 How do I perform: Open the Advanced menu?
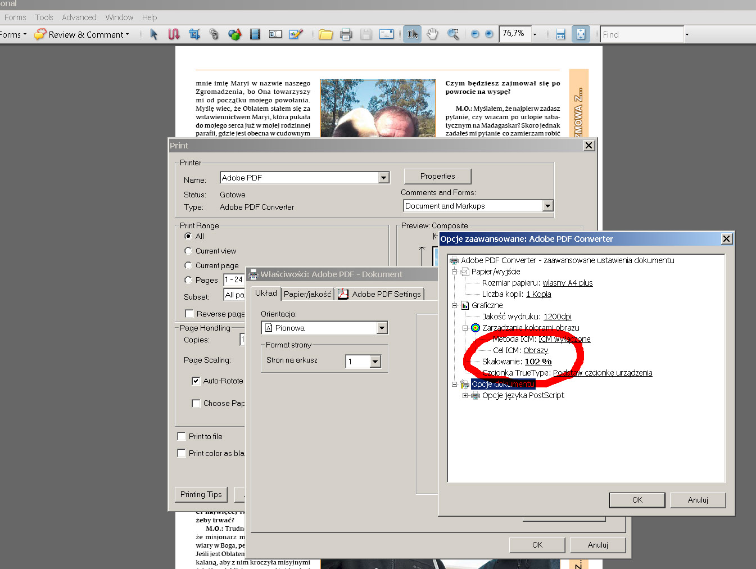pyautogui.click(x=79, y=17)
